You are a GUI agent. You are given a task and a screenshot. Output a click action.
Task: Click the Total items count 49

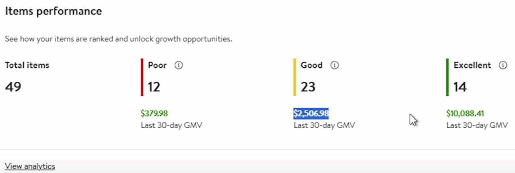pyautogui.click(x=13, y=86)
